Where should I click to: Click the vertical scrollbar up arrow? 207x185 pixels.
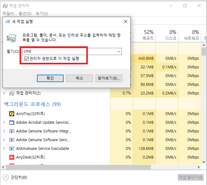[204, 45]
